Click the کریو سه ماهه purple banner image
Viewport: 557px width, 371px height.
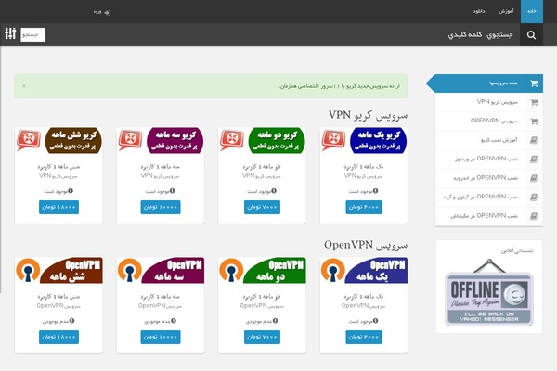(161, 141)
